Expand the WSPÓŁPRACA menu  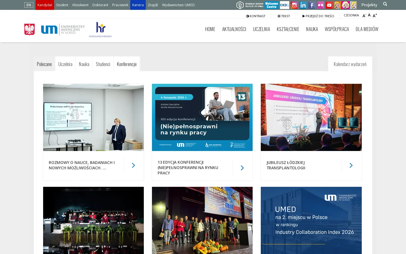tap(337, 29)
